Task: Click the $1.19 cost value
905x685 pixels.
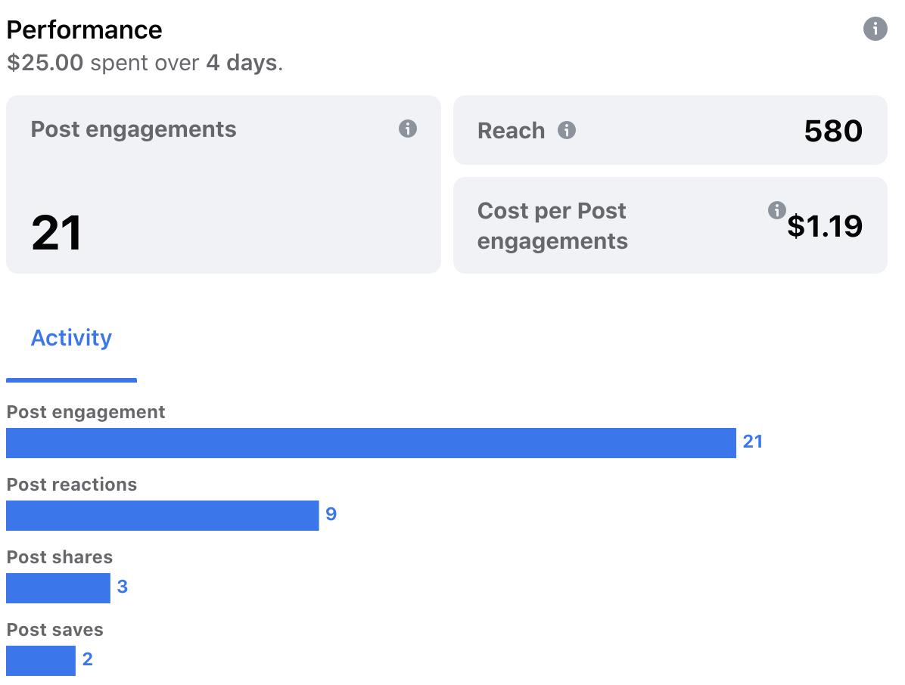Action: [825, 226]
